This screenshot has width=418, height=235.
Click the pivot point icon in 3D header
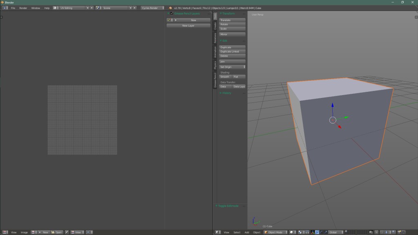300,232
